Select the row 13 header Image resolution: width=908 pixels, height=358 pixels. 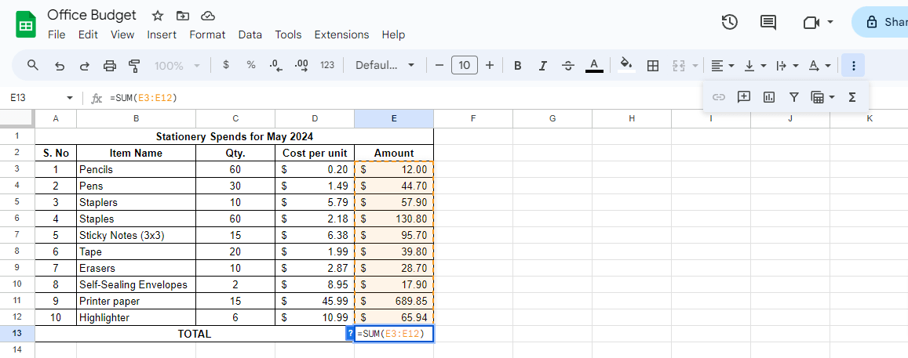click(17, 334)
